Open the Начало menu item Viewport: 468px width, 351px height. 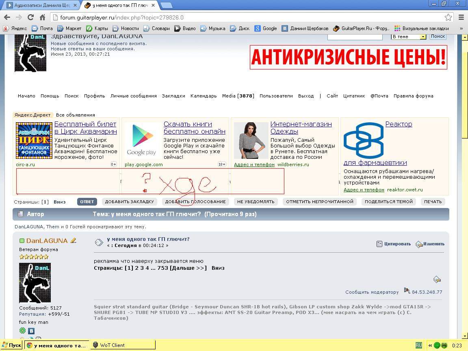(x=26, y=96)
